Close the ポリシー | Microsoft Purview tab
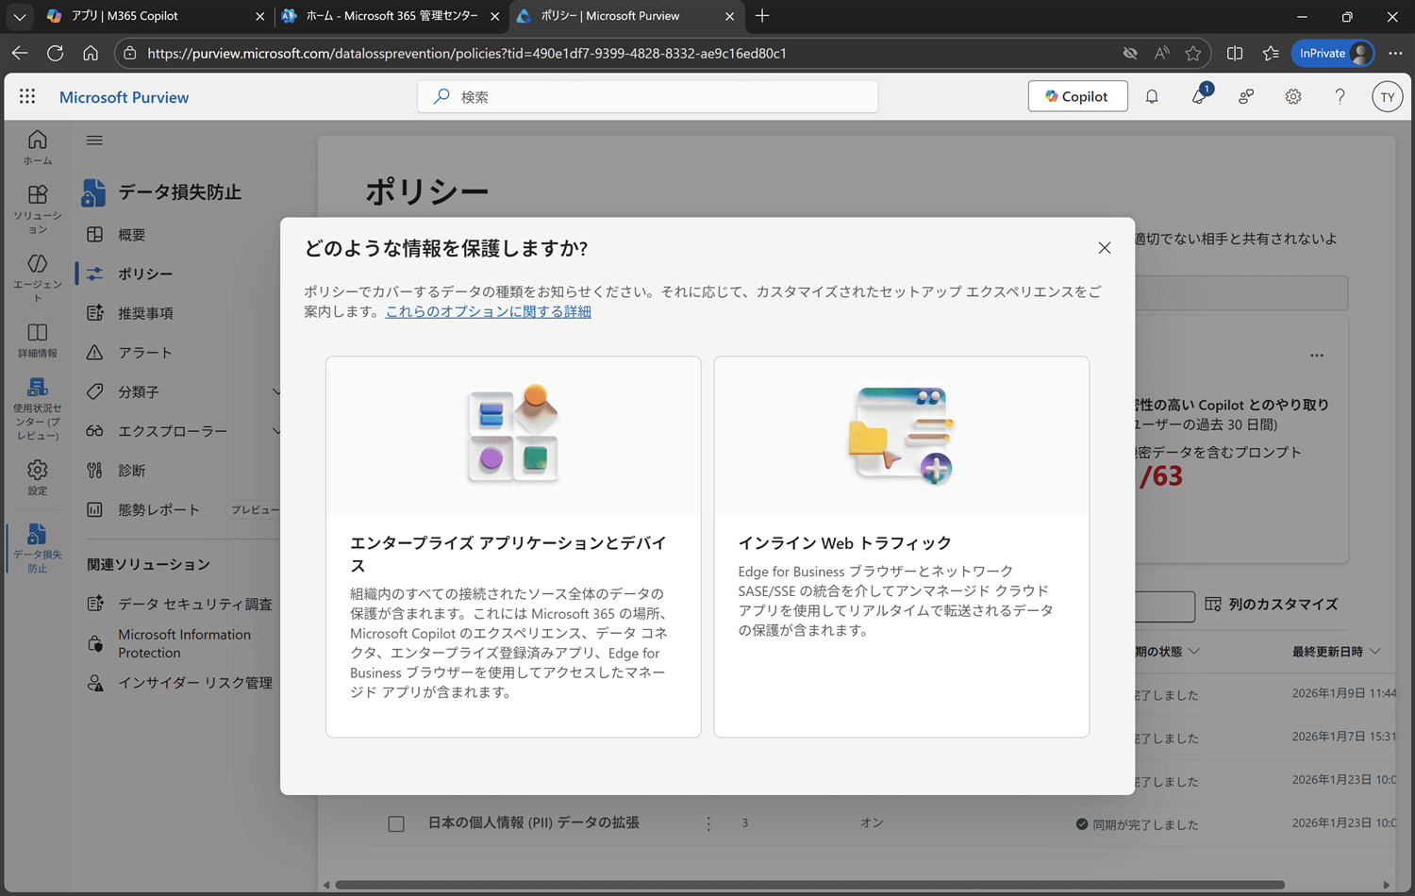 [x=729, y=16]
